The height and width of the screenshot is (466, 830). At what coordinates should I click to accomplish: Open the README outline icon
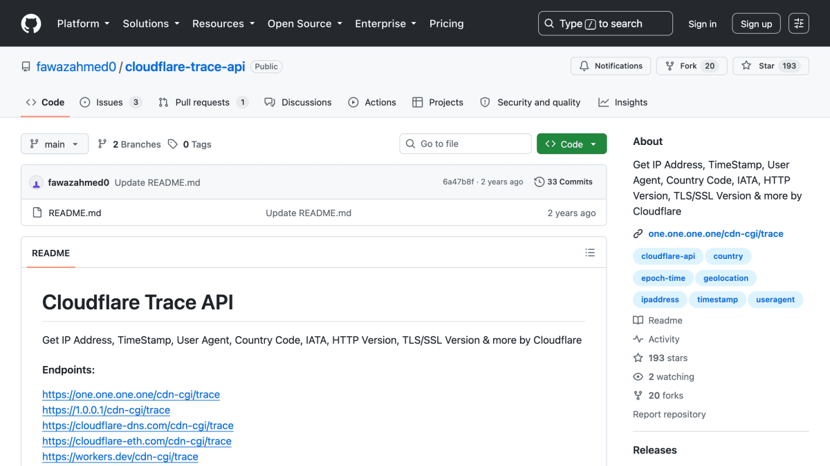[590, 253]
